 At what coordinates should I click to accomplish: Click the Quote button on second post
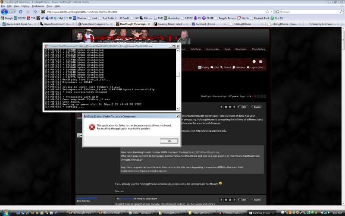(256, 200)
